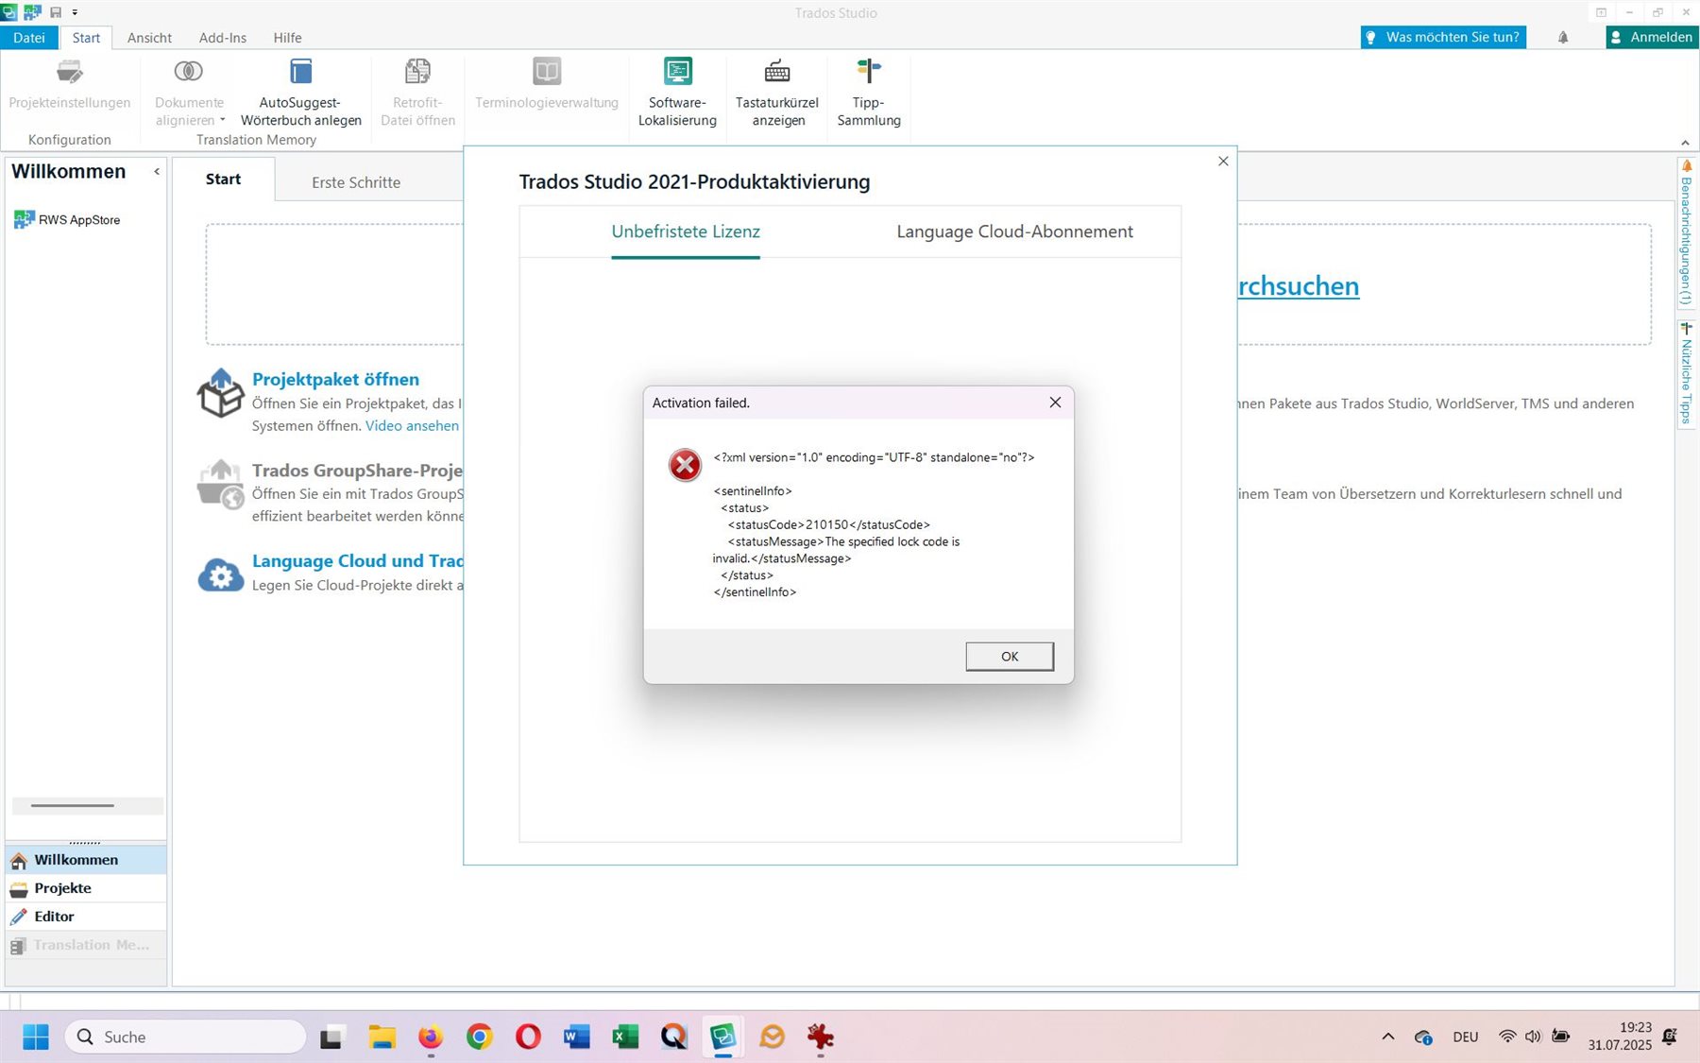This screenshot has width=1700, height=1063.
Task: Click the notification bell icon
Action: coord(1562,37)
